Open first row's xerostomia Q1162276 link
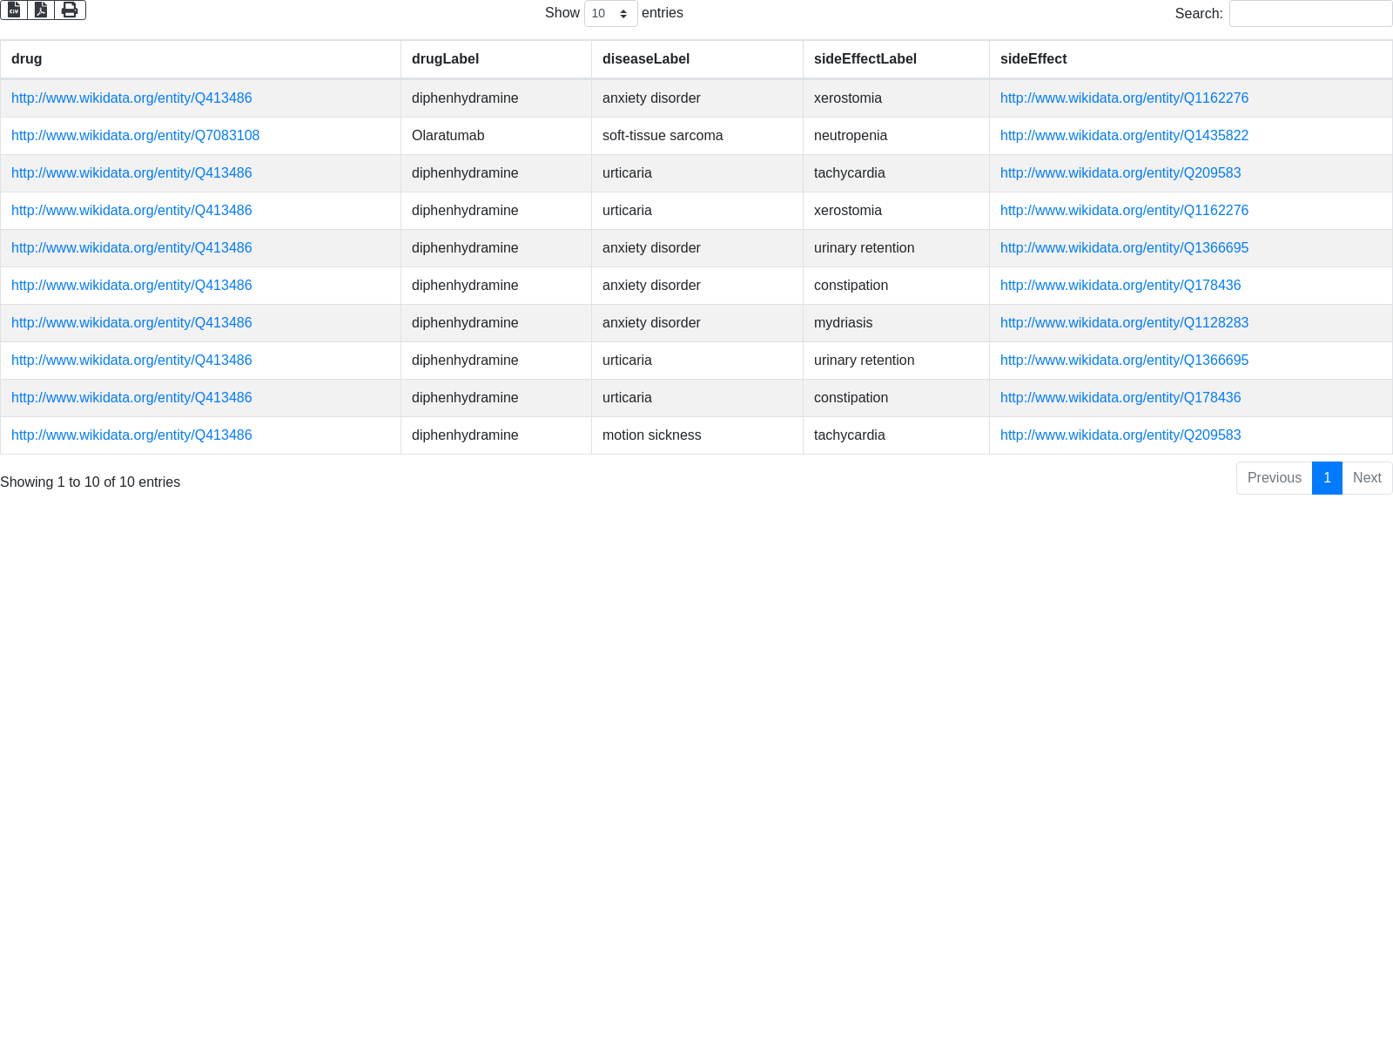 coord(1124,98)
